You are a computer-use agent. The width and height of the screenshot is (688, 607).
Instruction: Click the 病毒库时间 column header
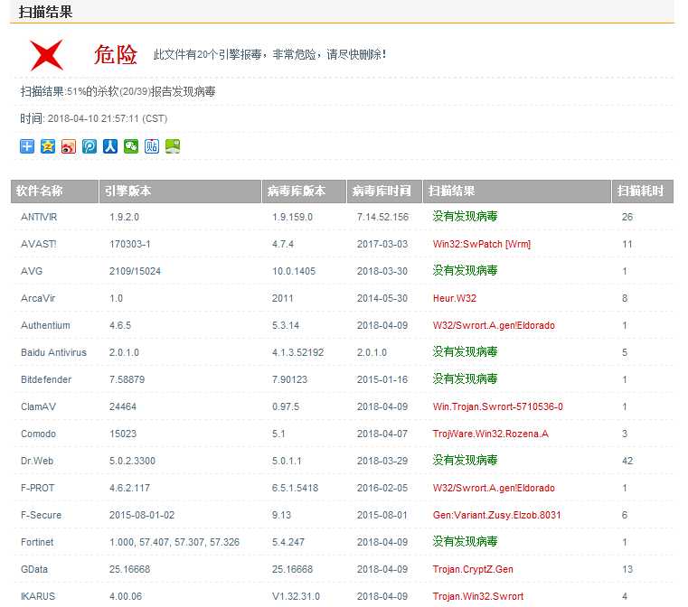384,191
